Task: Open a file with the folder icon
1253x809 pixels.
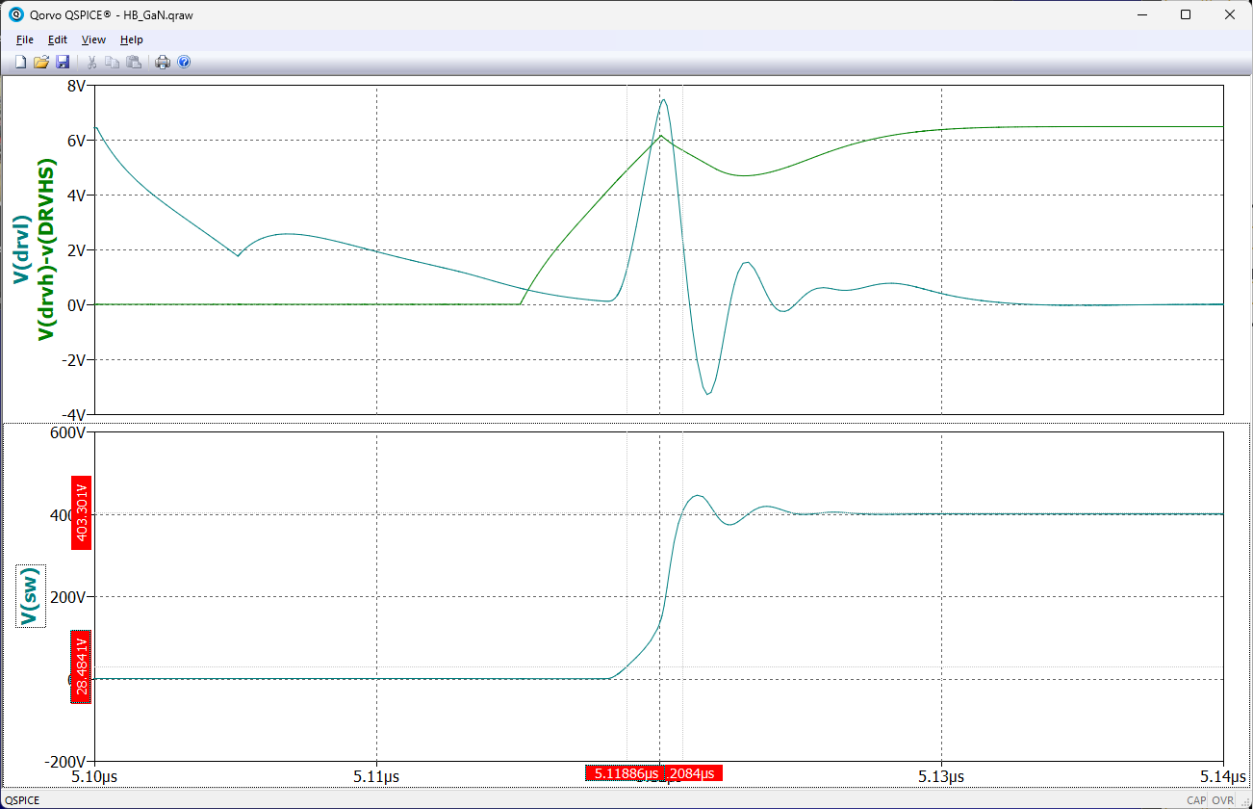Action: pos(41,62)
